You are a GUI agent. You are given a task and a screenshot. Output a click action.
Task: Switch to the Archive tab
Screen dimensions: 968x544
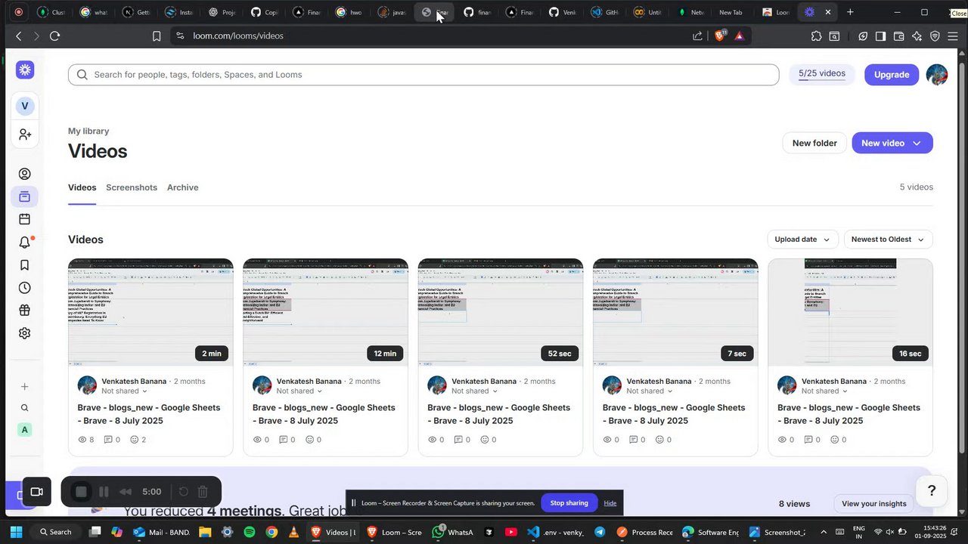click(x=183, y=187)
